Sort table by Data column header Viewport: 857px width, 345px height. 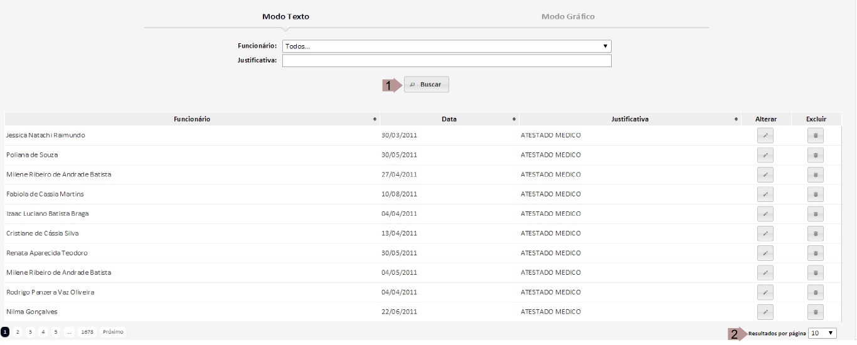tap(449, 119)
